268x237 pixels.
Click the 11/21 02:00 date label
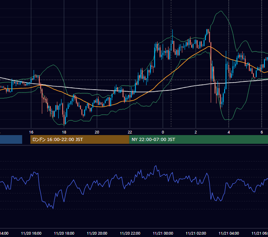point(196,233)
